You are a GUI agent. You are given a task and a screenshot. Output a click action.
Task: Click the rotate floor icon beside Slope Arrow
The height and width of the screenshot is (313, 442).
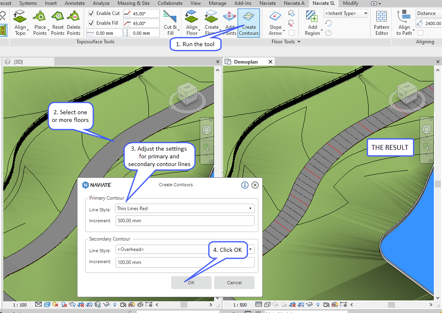click(292, 13)
